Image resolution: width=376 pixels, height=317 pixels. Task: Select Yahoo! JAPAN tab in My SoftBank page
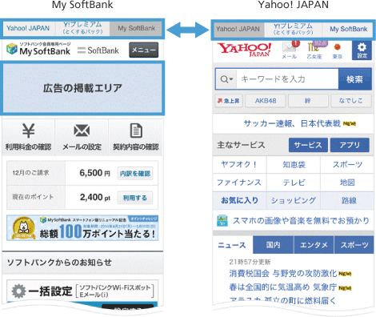point(28,28)
